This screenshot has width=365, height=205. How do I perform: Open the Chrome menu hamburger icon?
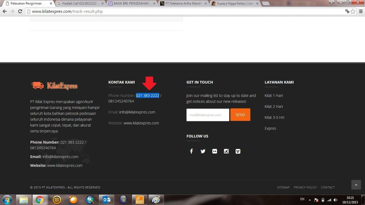point(361,11)
